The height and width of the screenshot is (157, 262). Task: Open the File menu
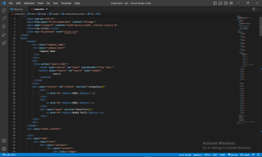coord(11,3)
